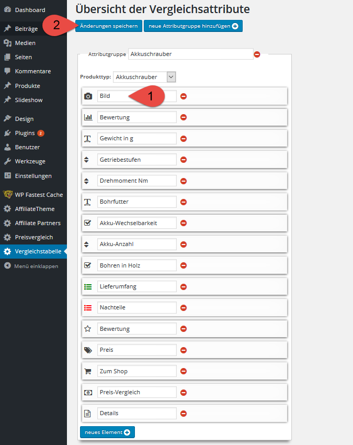Click the sort arrows icon beside Drehmoment Nm
This screenshot has width=353, height=445.
(86, 181)
